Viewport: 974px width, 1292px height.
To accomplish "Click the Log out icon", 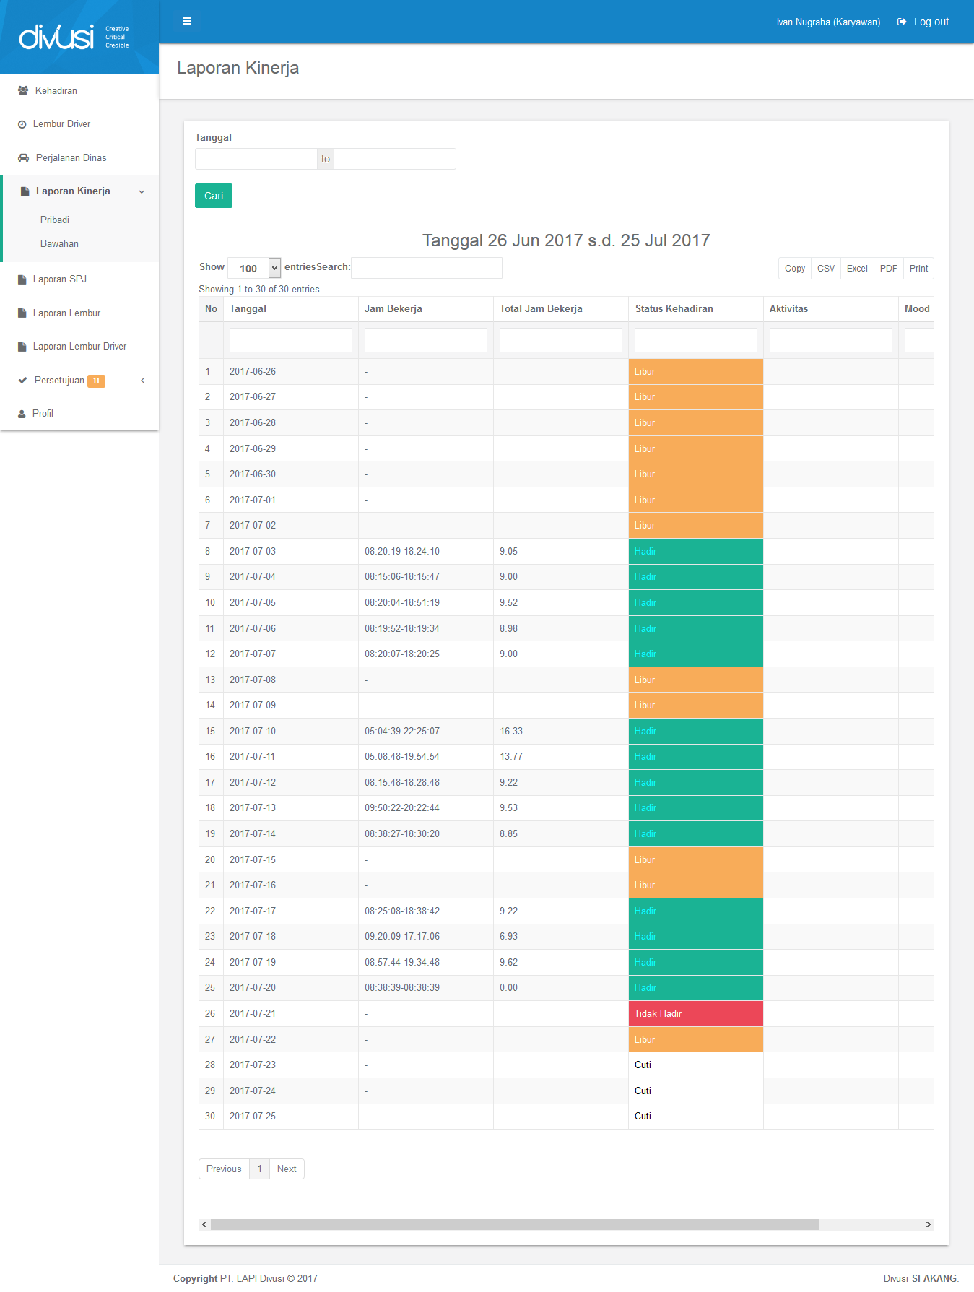I will coord(902,22).
